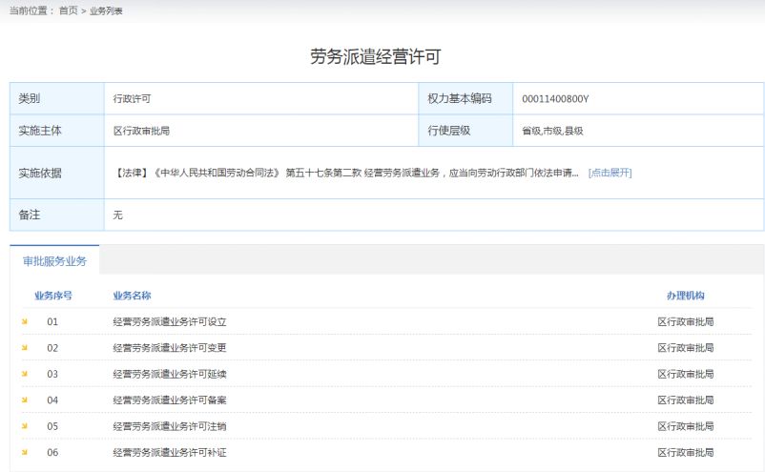
Task: Click the 办理机构 column header
Action: pyautogui.click(x=686, y=296)
